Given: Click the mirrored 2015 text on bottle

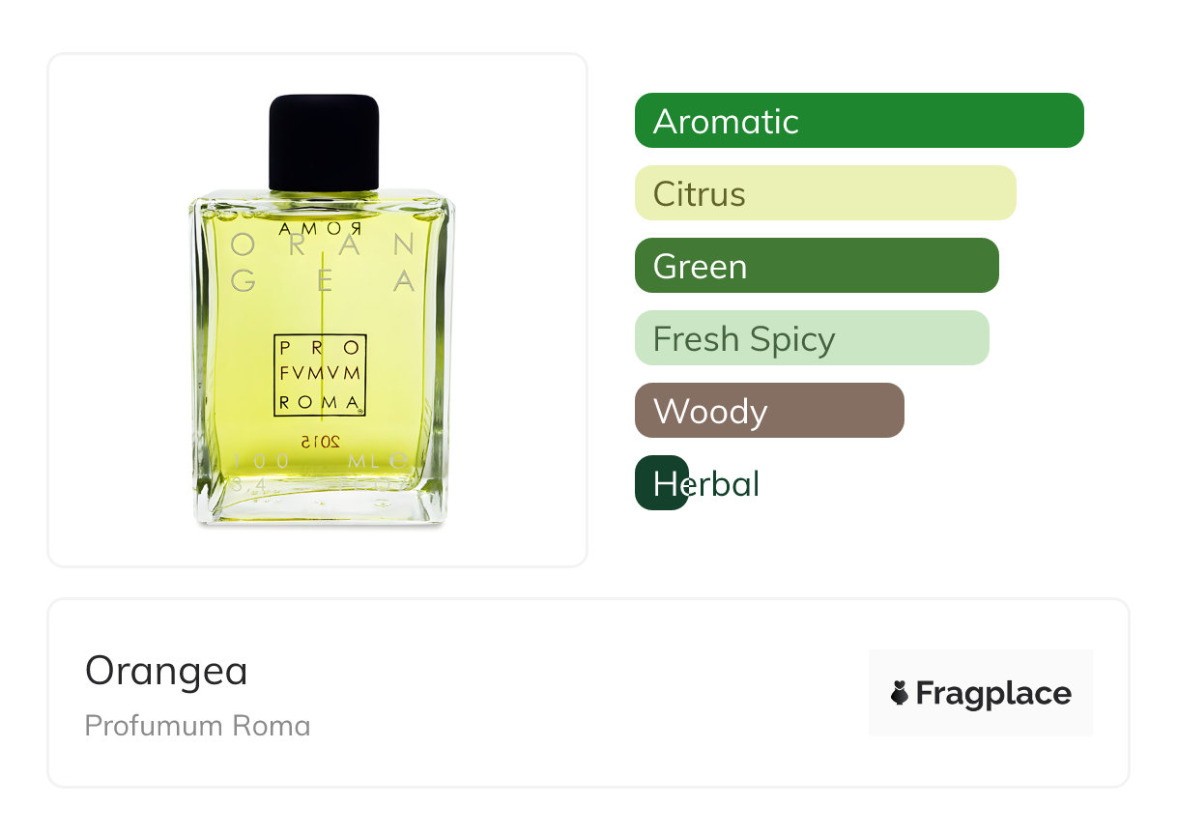Looking at the screenshot, I should 320,441.
